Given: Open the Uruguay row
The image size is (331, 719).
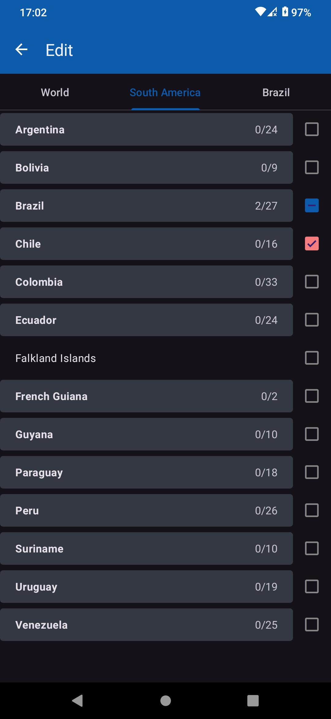Looking at the screenshot, I should (146, 587).
